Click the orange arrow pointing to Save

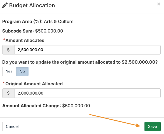(x=115, y=121)
